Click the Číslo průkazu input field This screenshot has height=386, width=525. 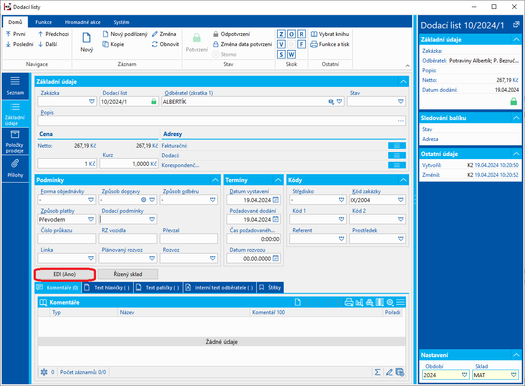(67, 238)
